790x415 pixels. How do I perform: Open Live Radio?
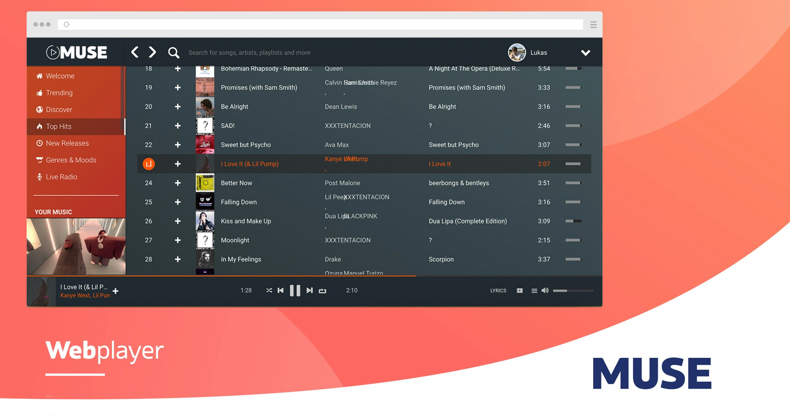click(61, 177)
